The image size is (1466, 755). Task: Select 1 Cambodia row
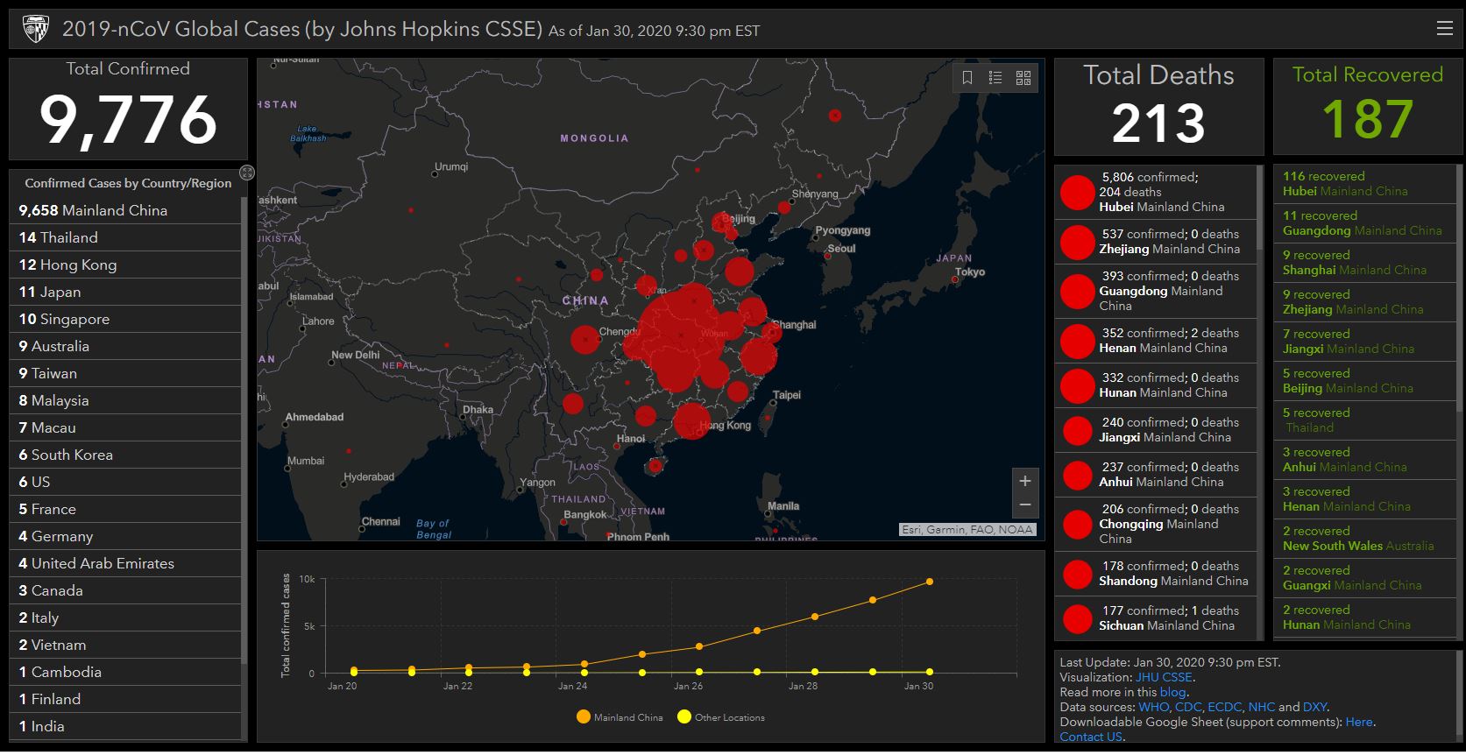[125, 672]
